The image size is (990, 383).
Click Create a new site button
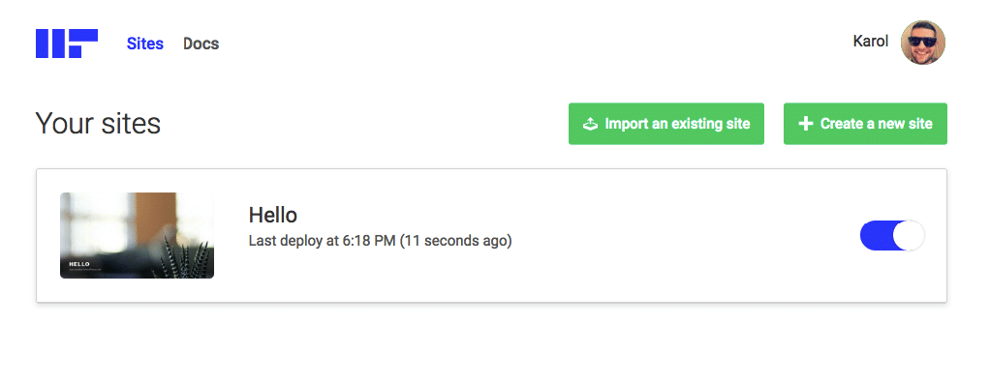tap(865, 124)
